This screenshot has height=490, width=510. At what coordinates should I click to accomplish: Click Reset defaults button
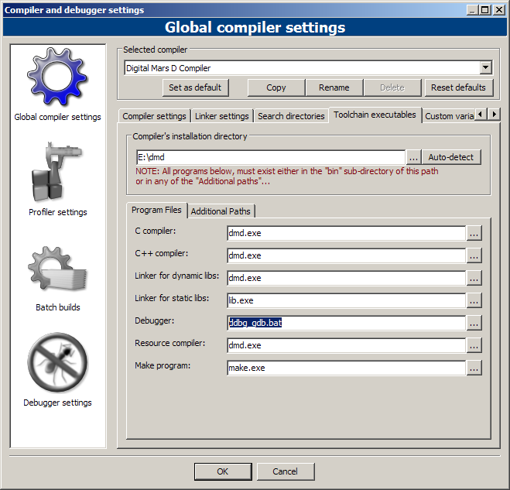[458, 87]
